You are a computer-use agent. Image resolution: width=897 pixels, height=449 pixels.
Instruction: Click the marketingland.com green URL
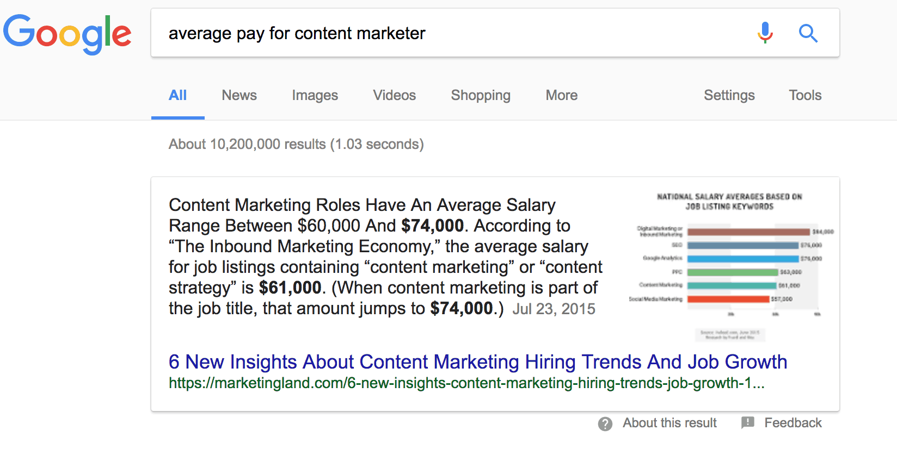pyautogui.click(x=466, y=383)
